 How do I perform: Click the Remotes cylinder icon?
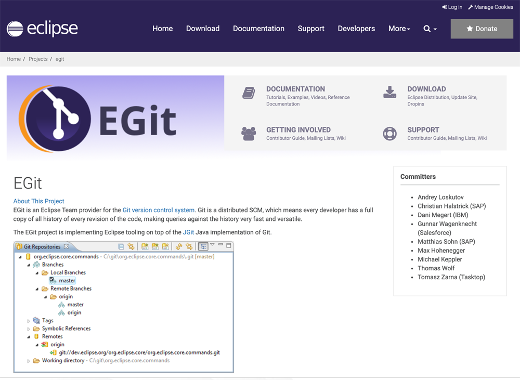36,336
